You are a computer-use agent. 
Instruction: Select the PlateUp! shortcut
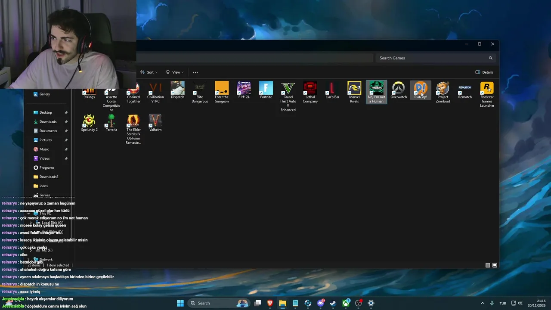421,90
